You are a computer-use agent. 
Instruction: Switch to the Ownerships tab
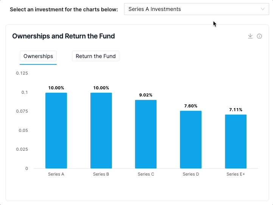(38, 56)
